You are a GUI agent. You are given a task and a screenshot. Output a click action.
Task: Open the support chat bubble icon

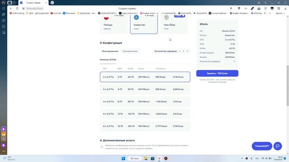pos(278,146)
